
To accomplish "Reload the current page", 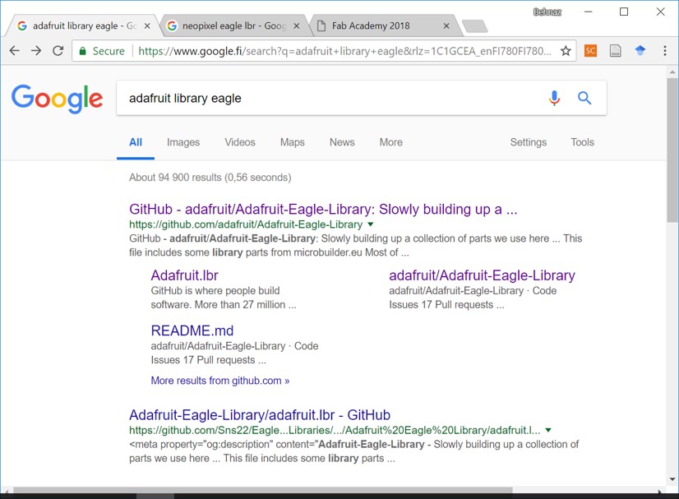I will point(58,51).
